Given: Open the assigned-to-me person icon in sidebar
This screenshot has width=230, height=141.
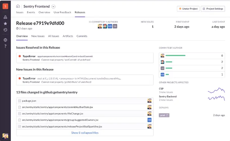Looking at the screenshot, I should tap(5, 17).
